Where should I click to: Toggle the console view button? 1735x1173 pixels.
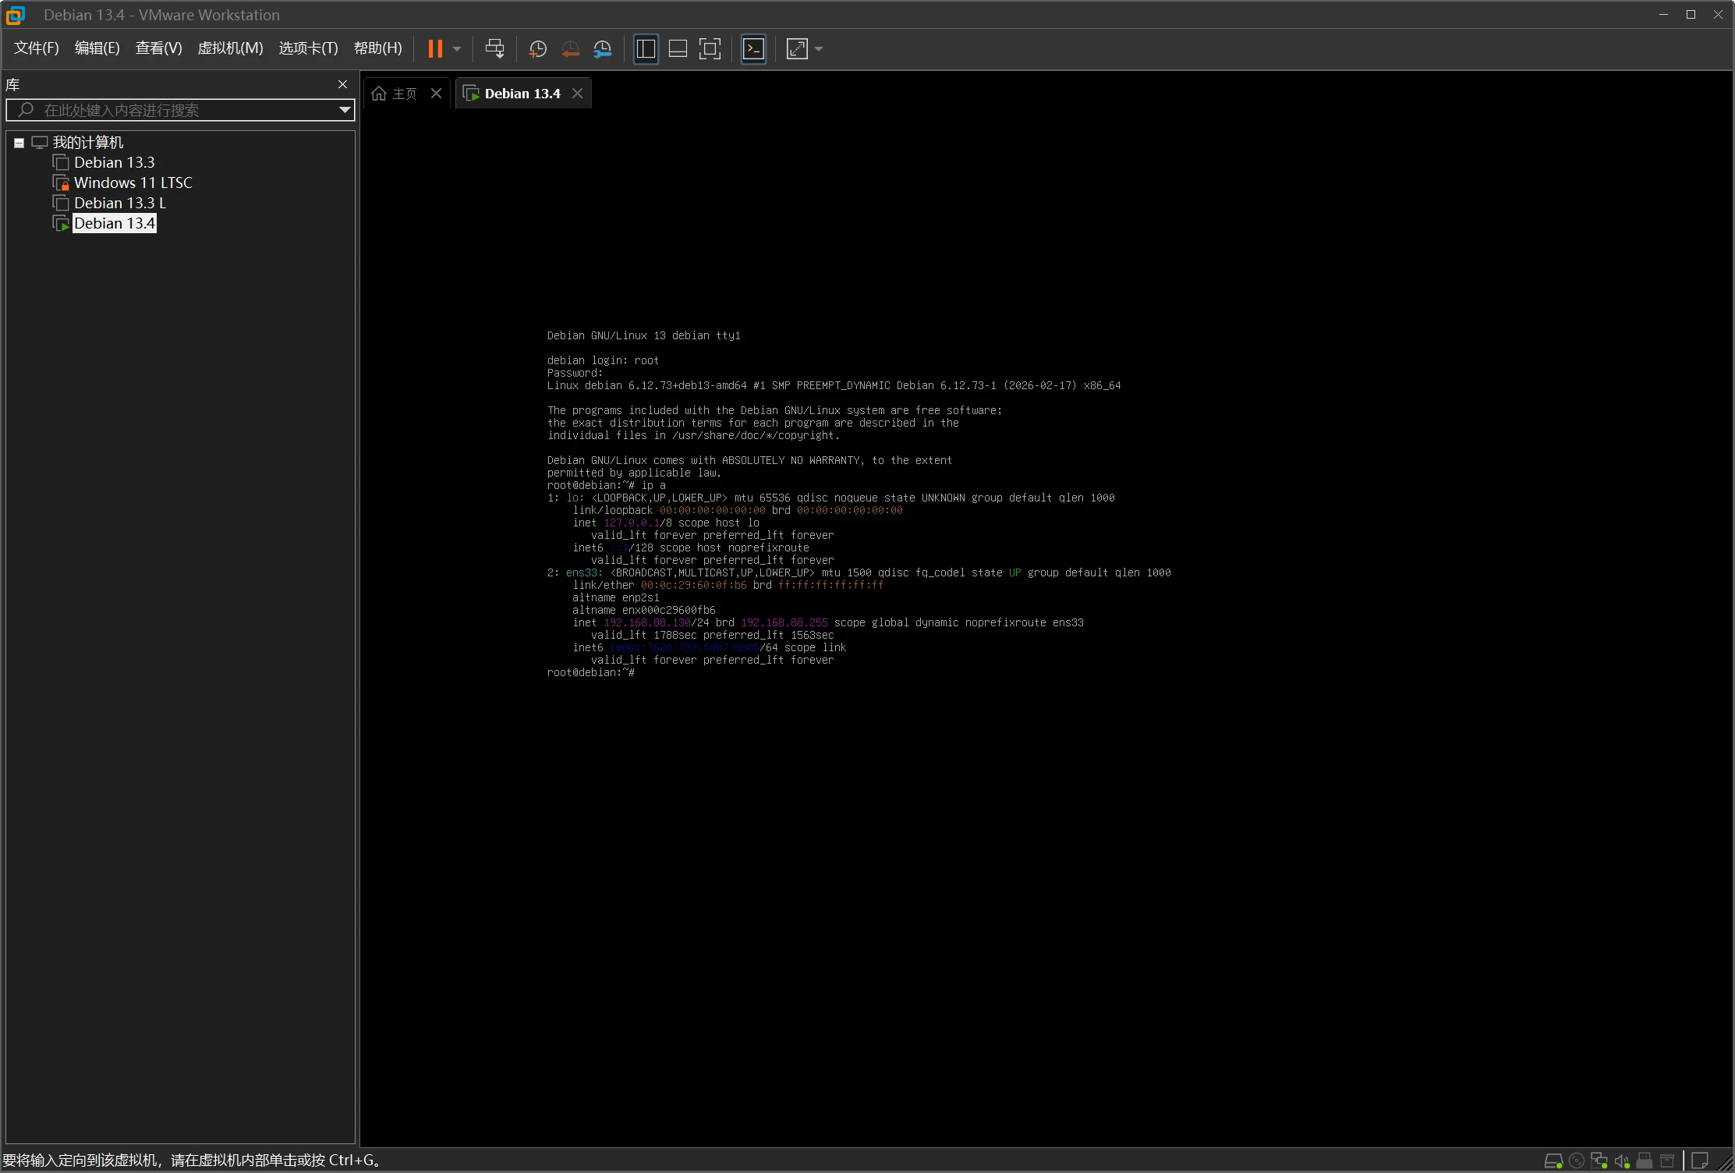(x=753, y=49)
